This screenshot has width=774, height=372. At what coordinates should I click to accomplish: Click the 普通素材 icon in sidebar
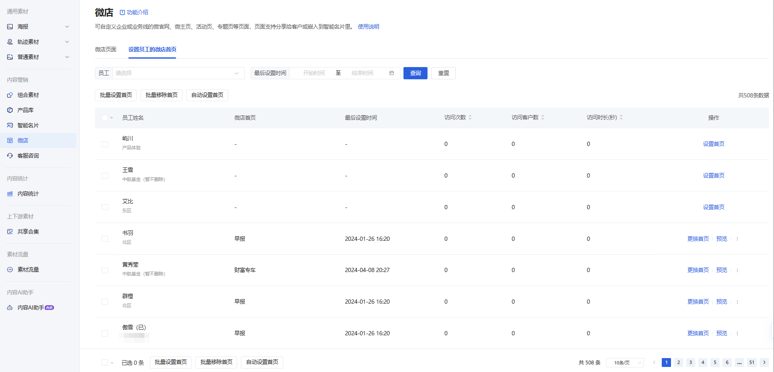(10, 57)
